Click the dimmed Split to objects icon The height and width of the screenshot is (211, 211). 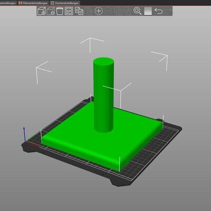118,11
